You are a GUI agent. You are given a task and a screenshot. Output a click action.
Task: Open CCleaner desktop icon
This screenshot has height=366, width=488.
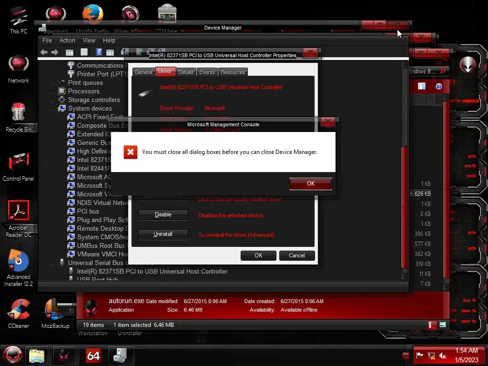(19, 314)
